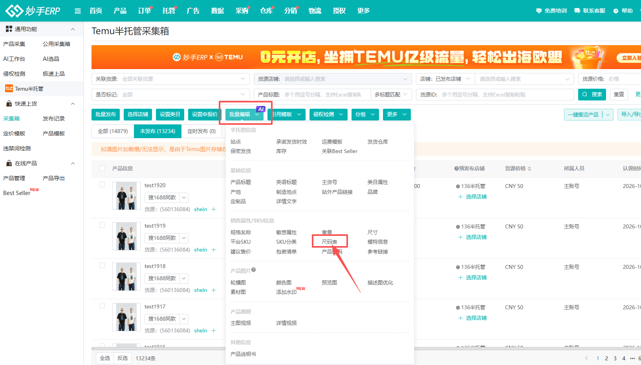Open the 关联货源 dropdown
Screen dimensions: 641x365
coord(170,79)
